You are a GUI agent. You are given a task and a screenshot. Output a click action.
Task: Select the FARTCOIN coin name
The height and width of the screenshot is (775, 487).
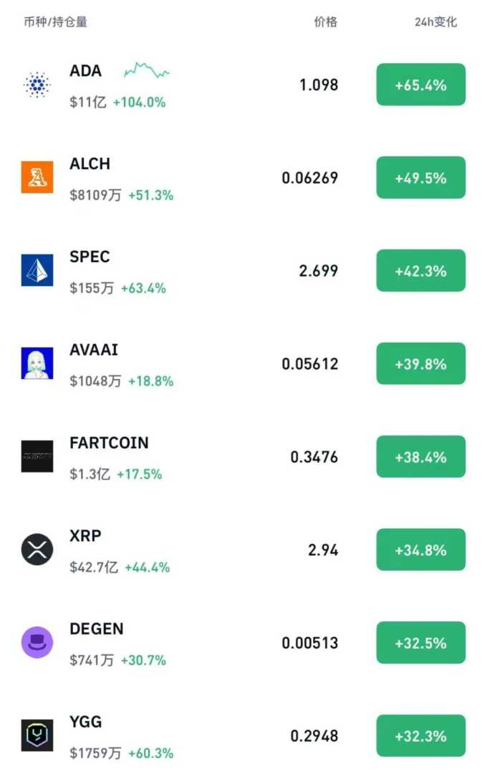click(109, 443)
